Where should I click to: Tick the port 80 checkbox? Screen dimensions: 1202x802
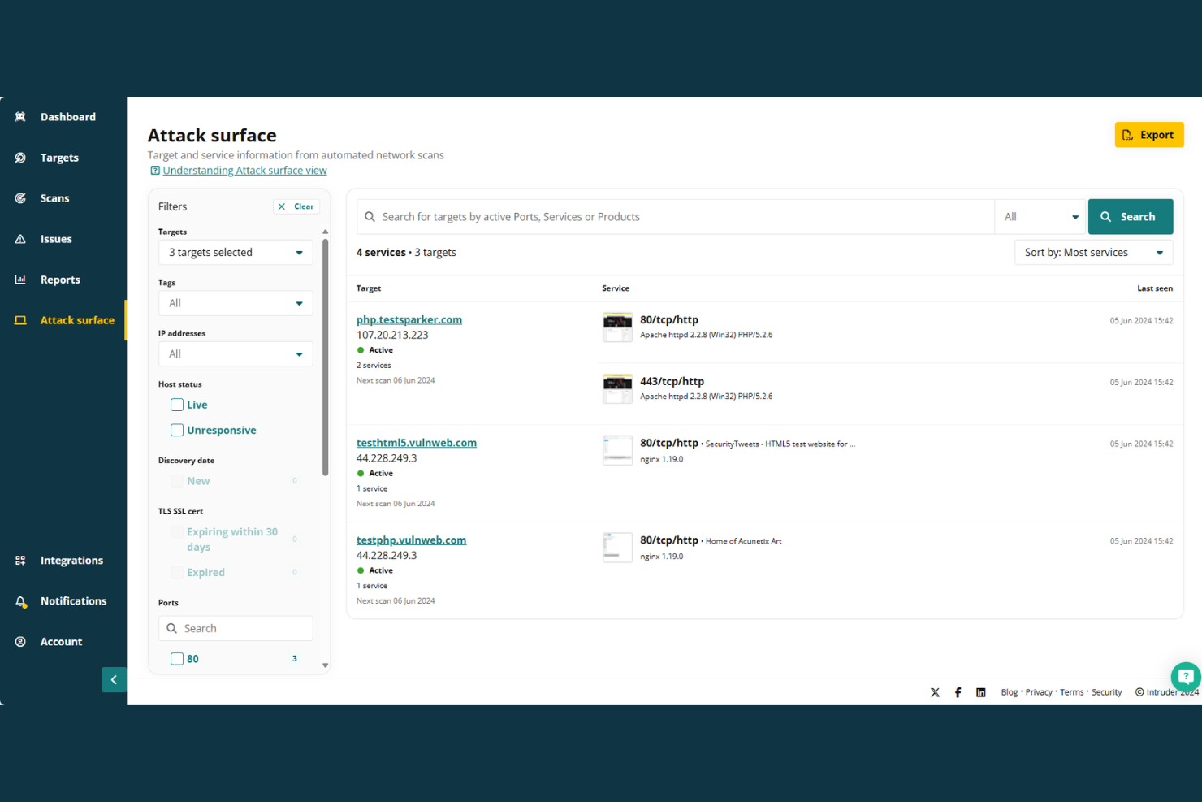(176, 659)
